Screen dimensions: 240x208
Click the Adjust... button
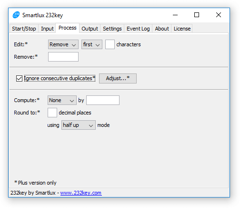click(118, 78)
